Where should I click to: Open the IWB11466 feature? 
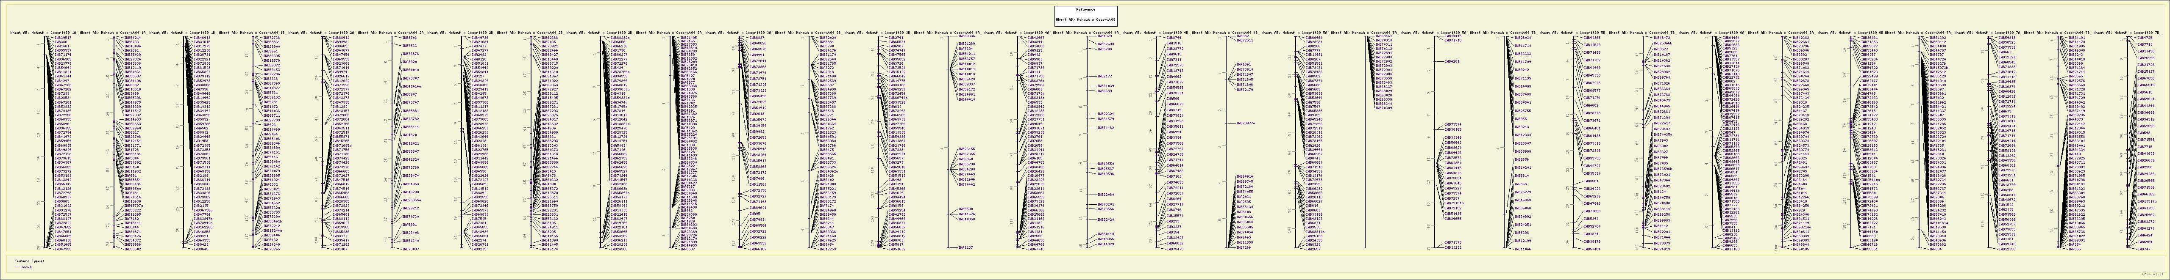click(1522, 249)
